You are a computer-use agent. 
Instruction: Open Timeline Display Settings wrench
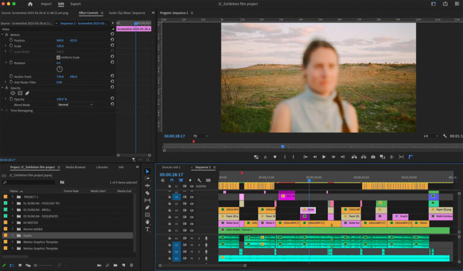click(x=199, y=180)
